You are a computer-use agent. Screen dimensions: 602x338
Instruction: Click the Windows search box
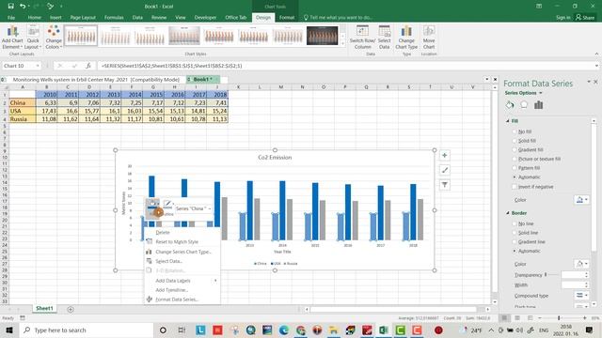(x=87, y=330)
